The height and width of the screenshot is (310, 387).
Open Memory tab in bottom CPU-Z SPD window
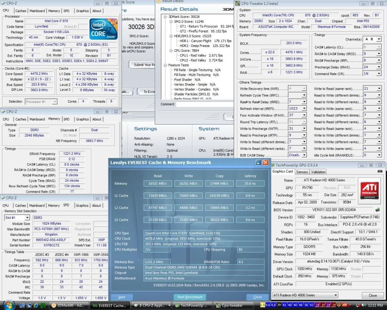(x=54, y=206)
